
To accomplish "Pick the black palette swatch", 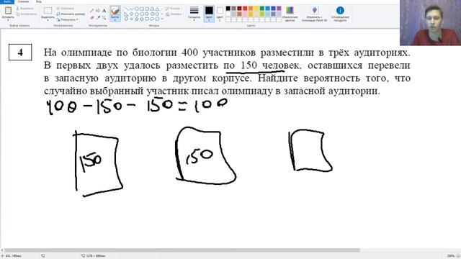I will 228,9.
